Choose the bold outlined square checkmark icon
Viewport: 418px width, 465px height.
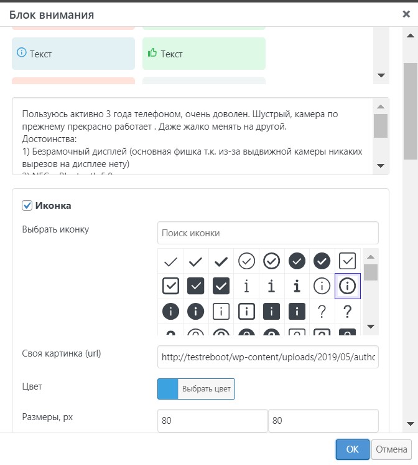coord(170,286)
